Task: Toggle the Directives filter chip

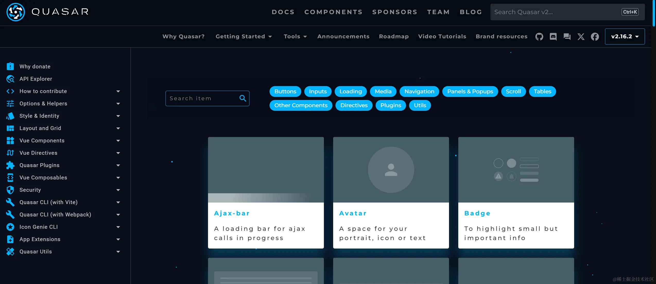Action: [x=354, y=105]
